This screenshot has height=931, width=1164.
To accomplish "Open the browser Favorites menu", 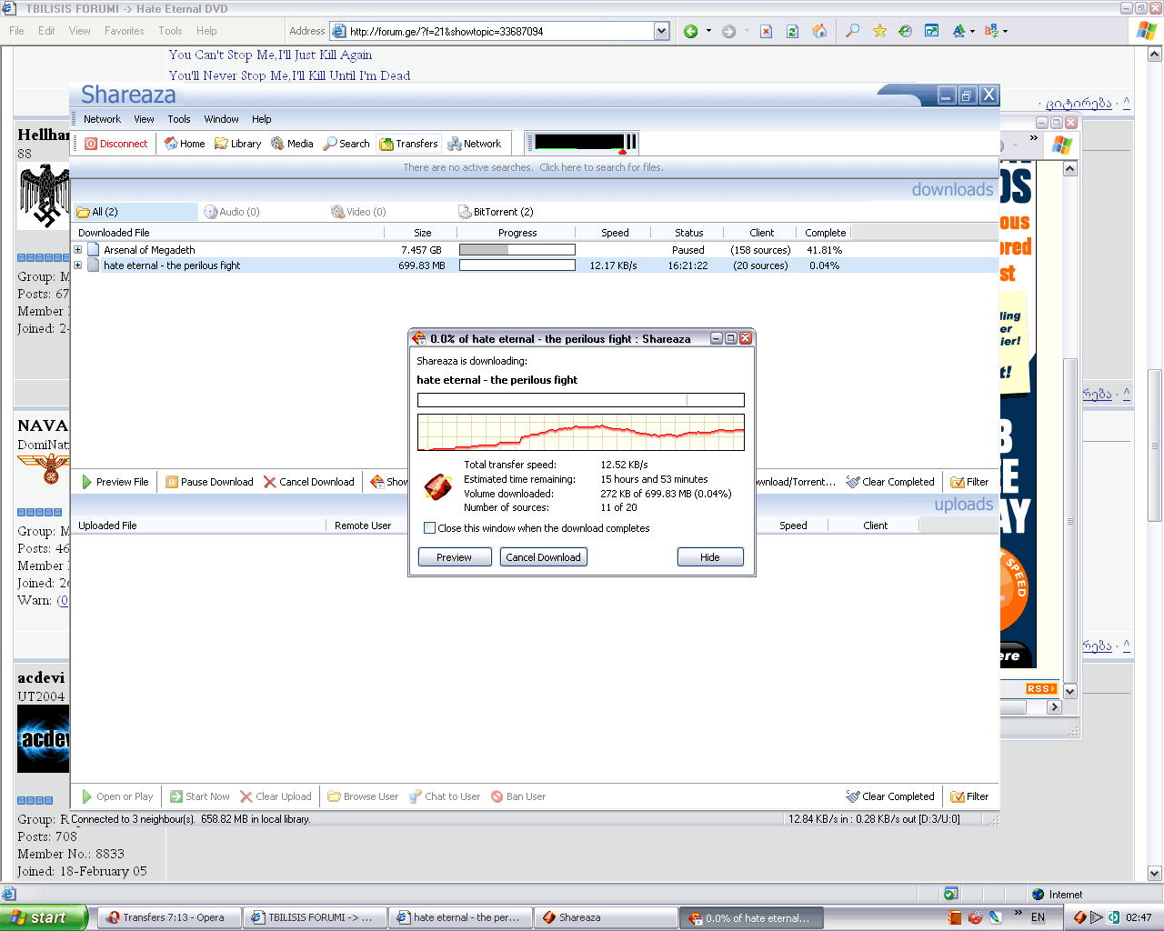I will tap(124, 31).
